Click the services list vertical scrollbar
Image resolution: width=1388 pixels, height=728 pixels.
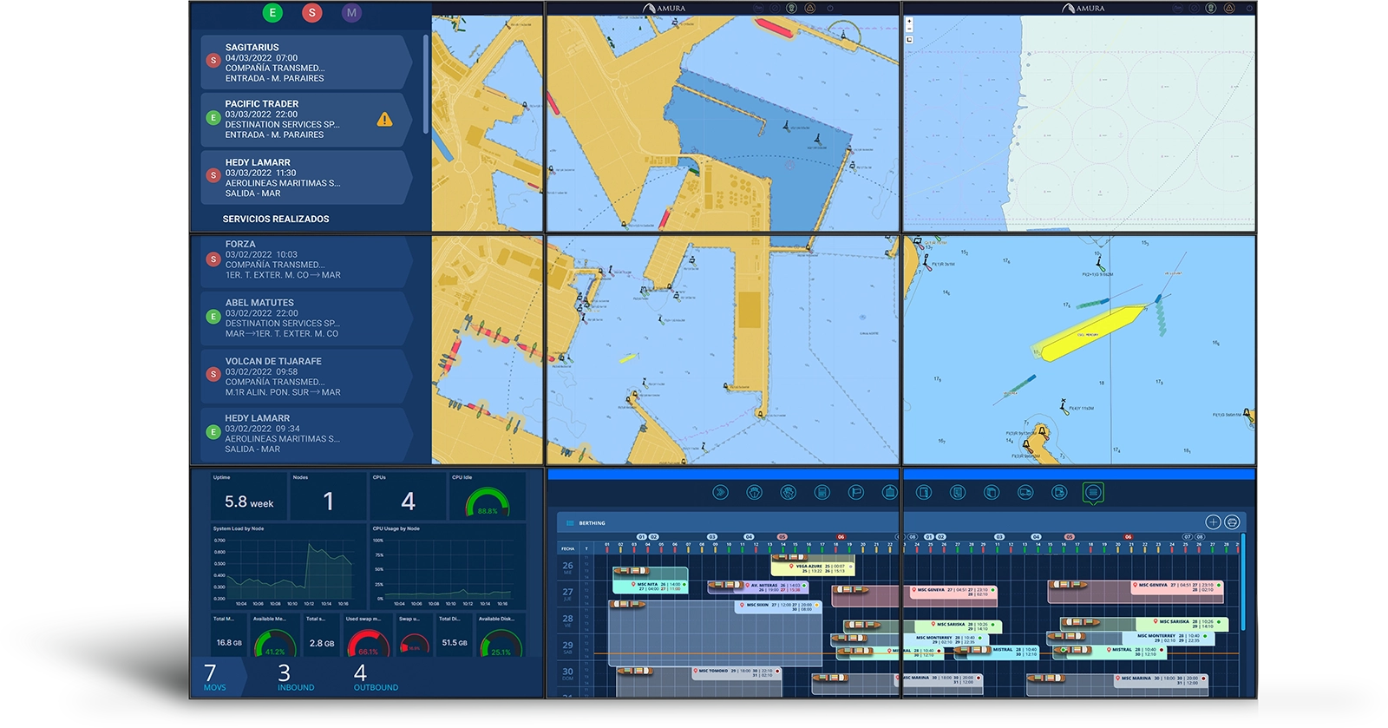[425, 82]
